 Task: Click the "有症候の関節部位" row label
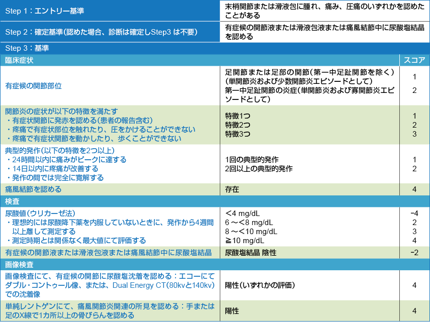tap(33, 86)
